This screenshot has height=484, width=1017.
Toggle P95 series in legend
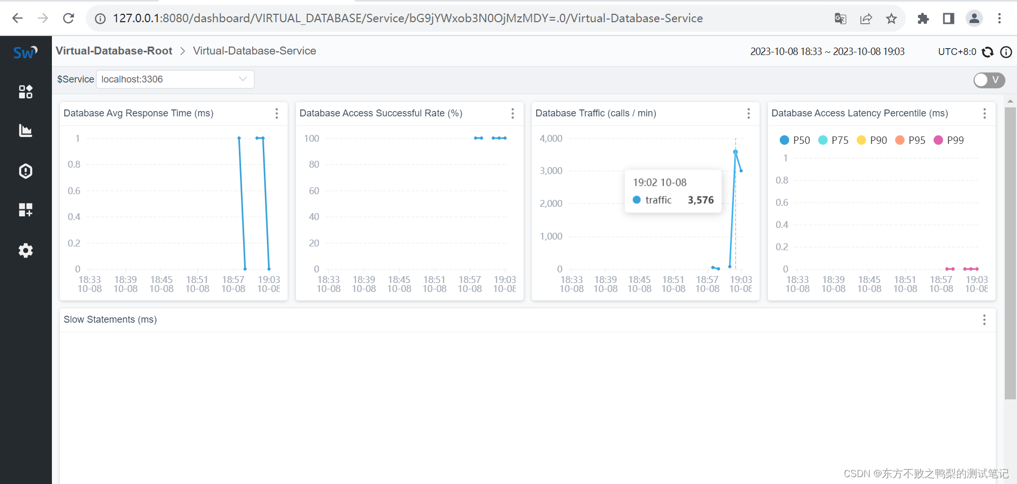[x=910, y=140]
